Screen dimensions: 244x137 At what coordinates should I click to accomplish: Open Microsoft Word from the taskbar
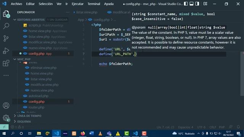(91, 134)
